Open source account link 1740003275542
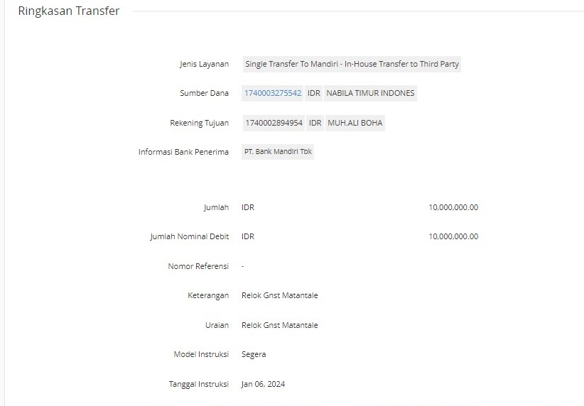The width and height of the screenshot is (584, 406). 273,93
